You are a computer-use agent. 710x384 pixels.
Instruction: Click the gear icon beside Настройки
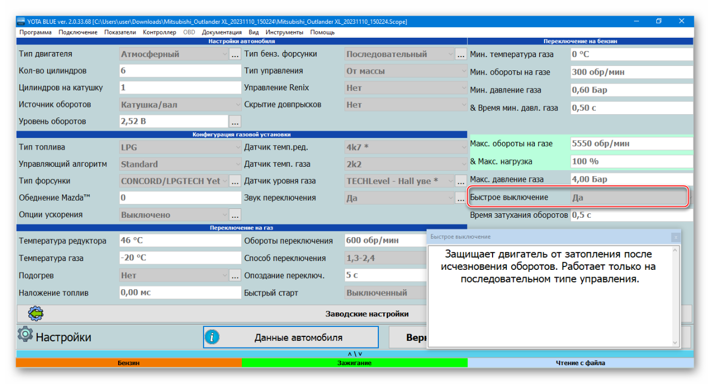point(25,335)
